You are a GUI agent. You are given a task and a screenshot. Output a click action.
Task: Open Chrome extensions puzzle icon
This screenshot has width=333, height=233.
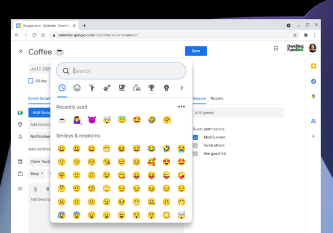306,35
